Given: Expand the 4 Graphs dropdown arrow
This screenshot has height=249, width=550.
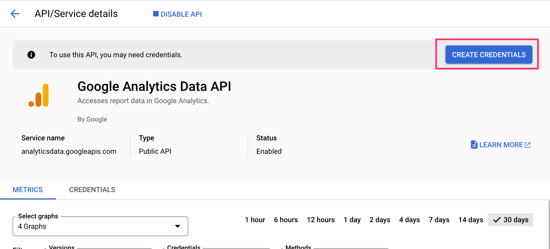Looking at the screenshot, I should [178, 226].
